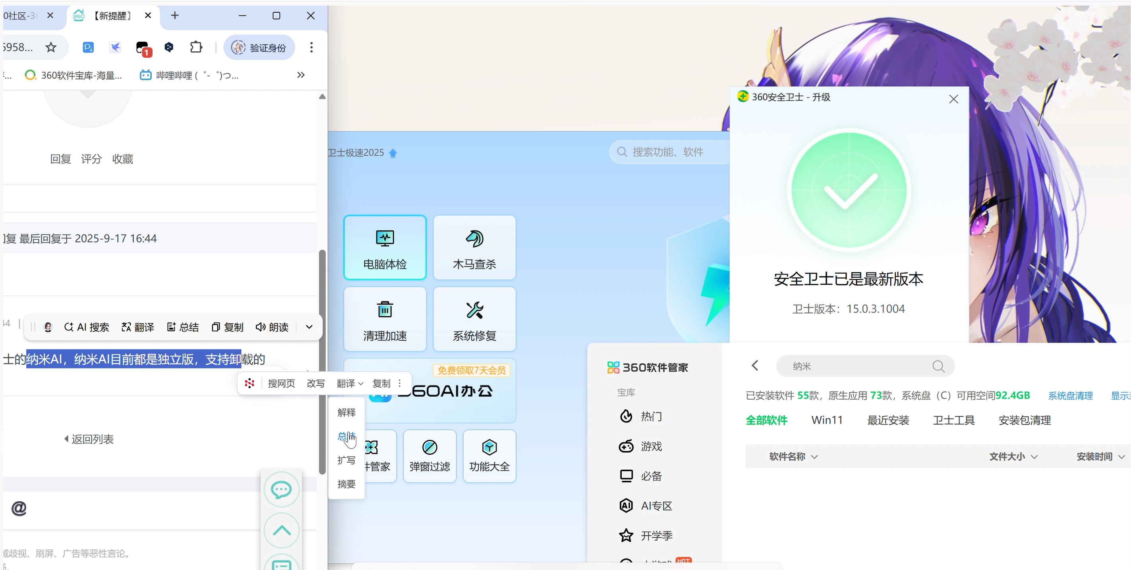
Task: Open a new browser tab
Action: point(175,15)
